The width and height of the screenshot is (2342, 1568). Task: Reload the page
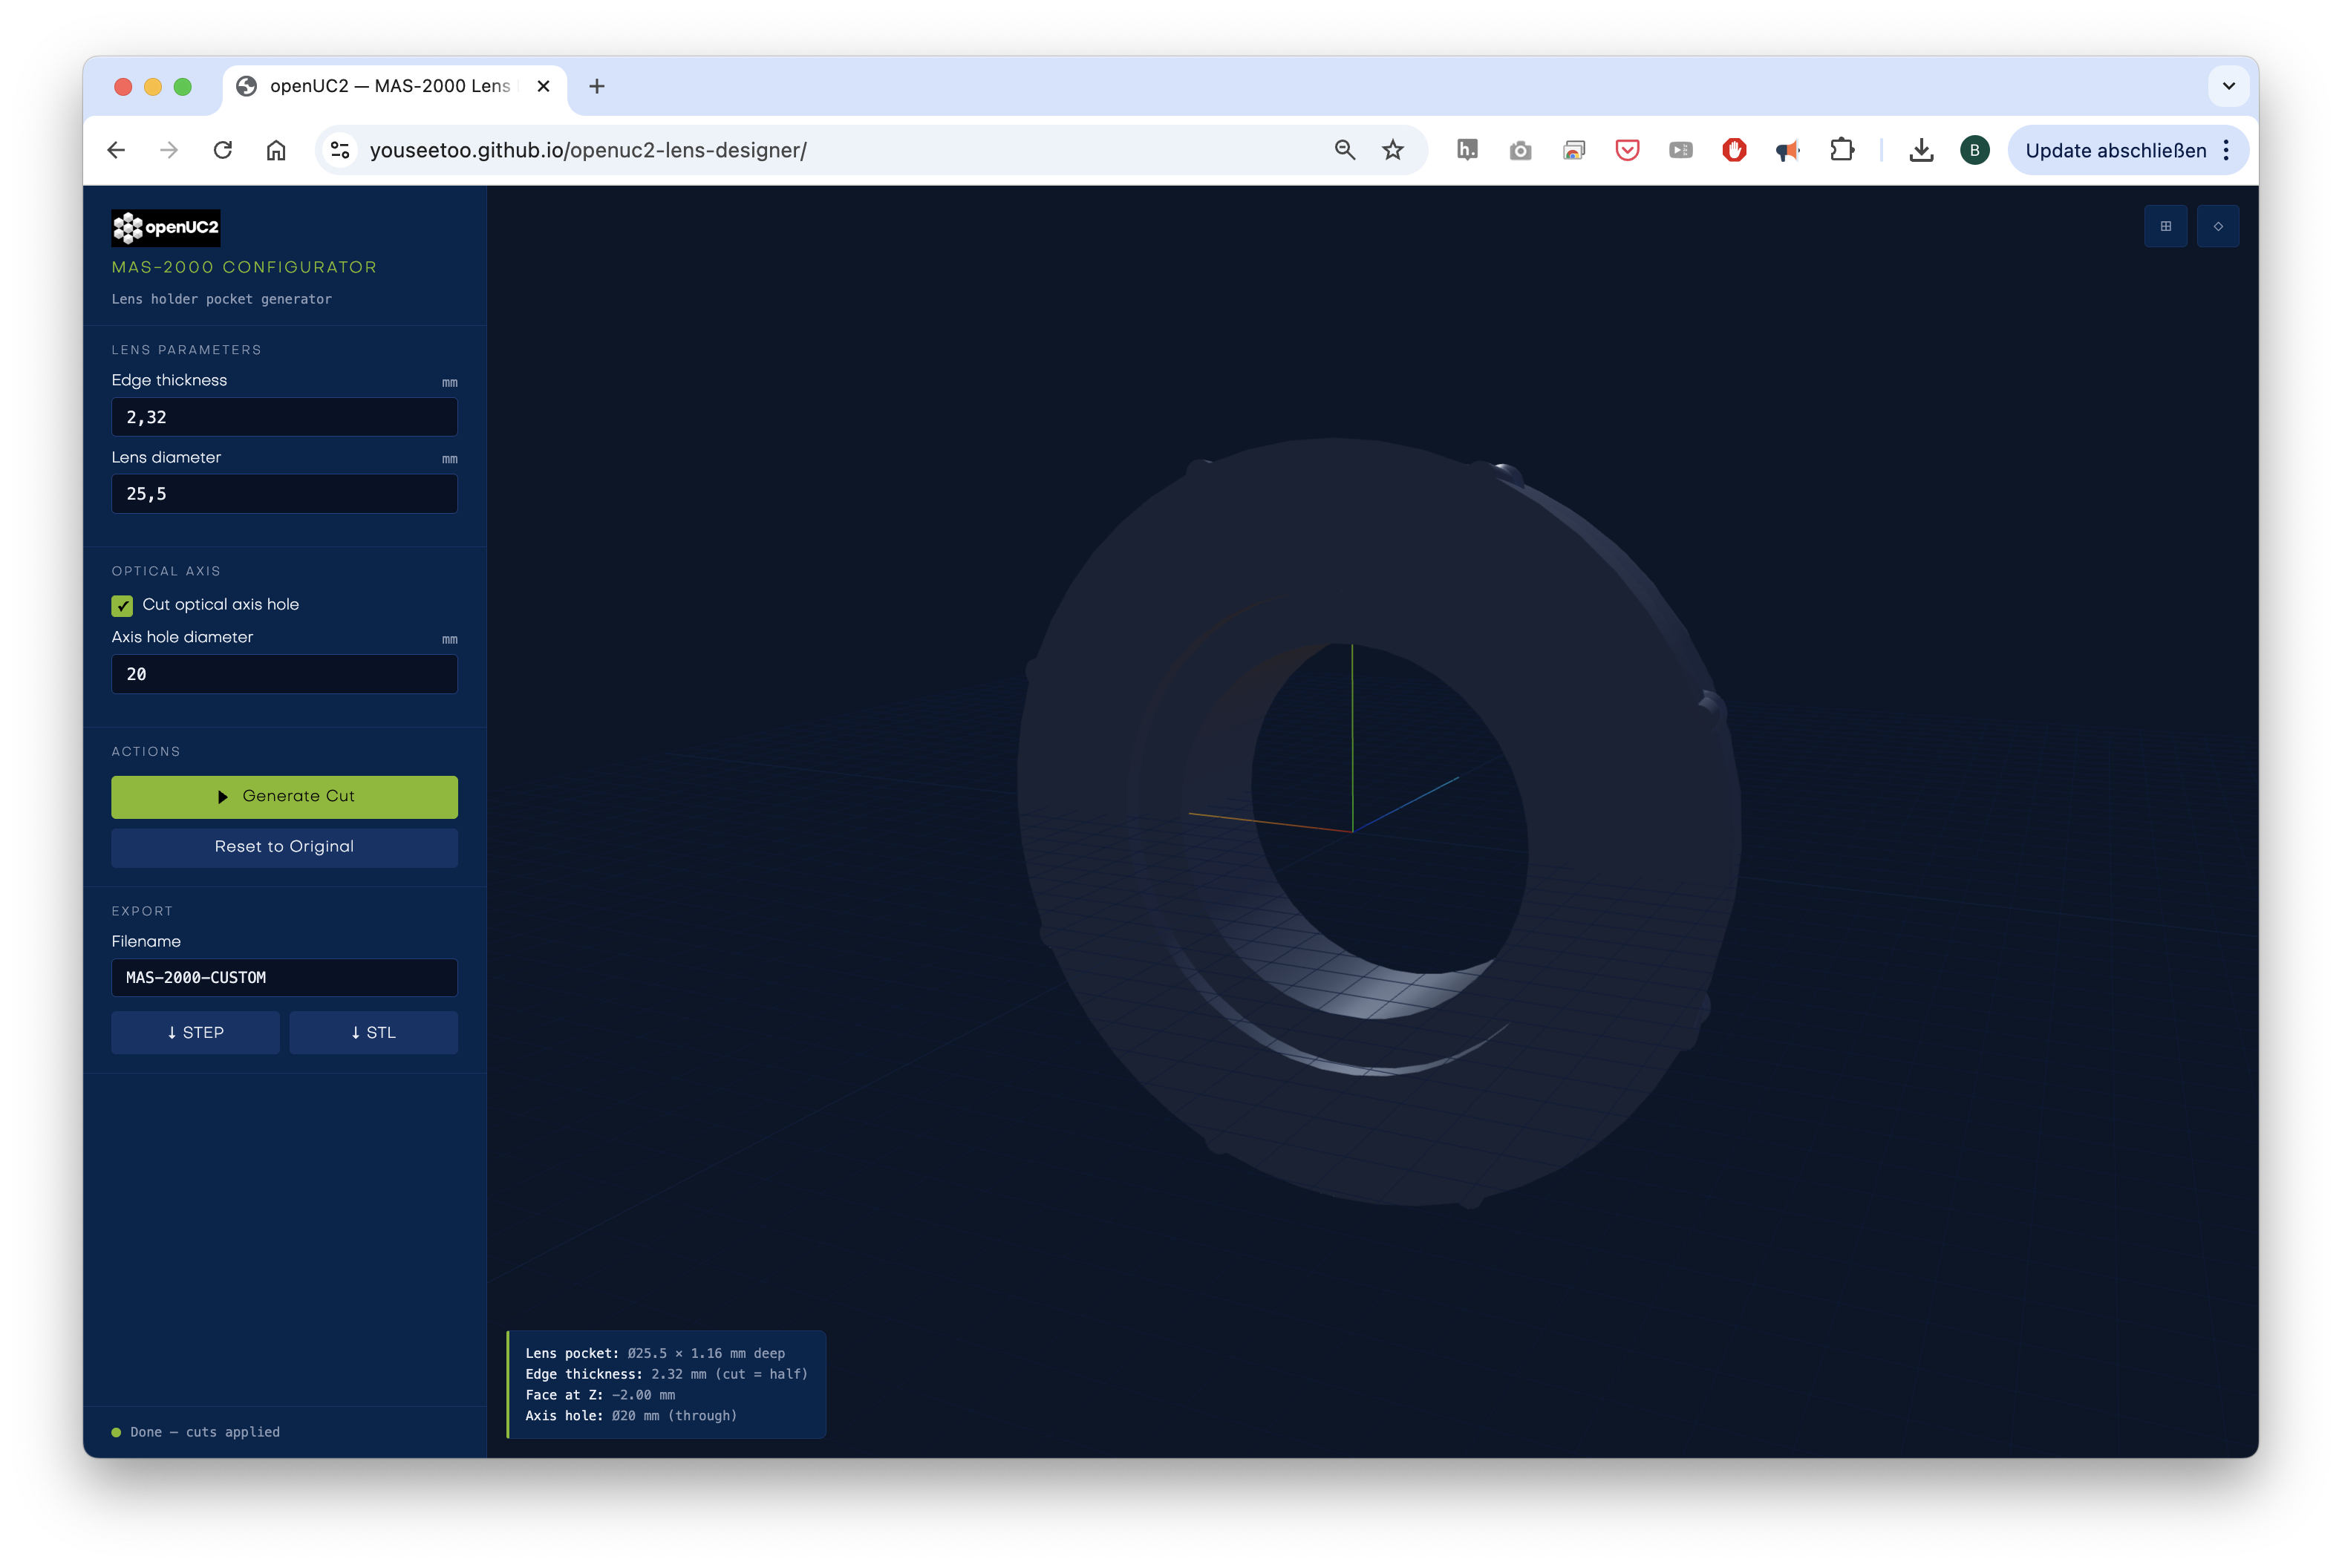point(223,150)
